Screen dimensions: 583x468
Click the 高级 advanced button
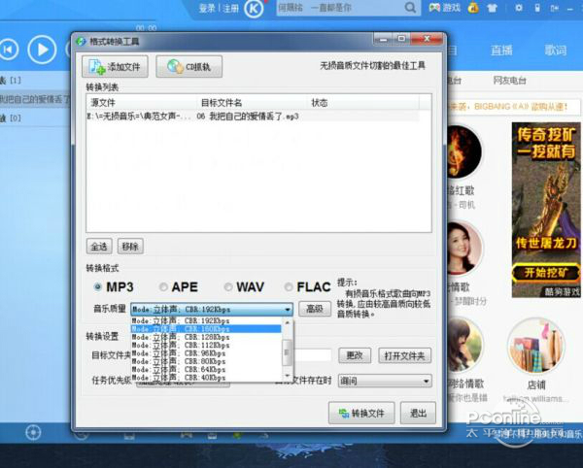315,309
